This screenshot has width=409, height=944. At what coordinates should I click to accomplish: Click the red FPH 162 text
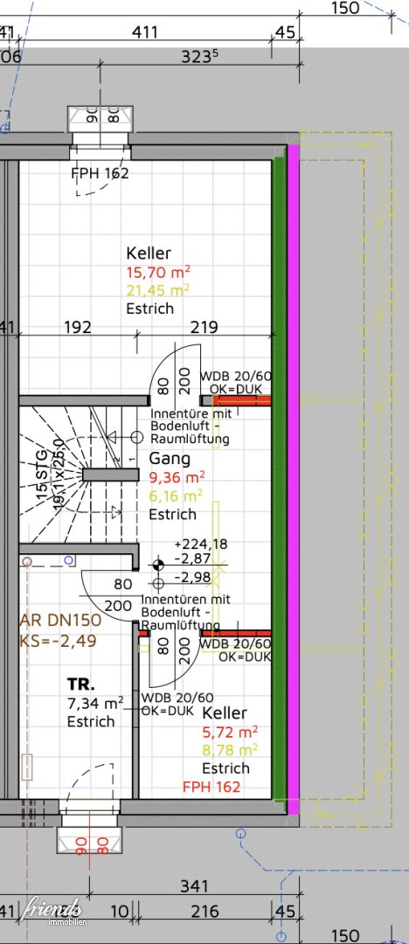211,787
